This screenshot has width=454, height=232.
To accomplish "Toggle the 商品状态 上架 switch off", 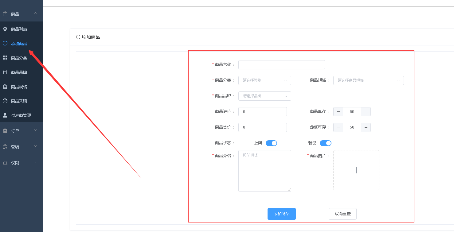I will point(271,143).
